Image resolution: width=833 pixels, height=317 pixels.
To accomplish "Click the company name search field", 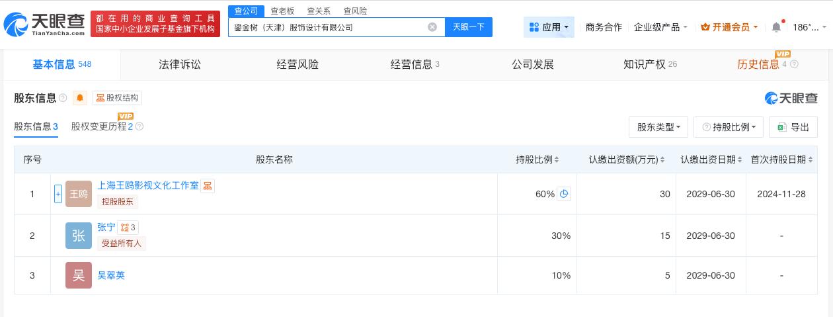I will (327, 27).
